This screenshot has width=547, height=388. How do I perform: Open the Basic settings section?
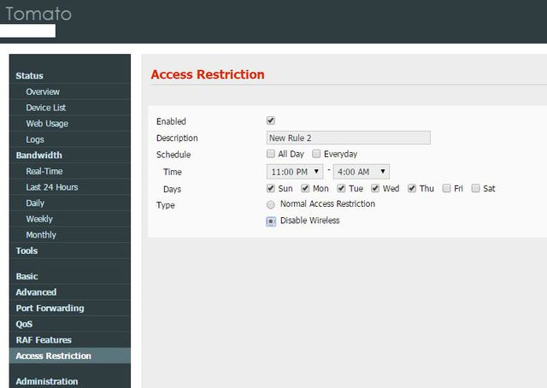click(x=26, y=276)
